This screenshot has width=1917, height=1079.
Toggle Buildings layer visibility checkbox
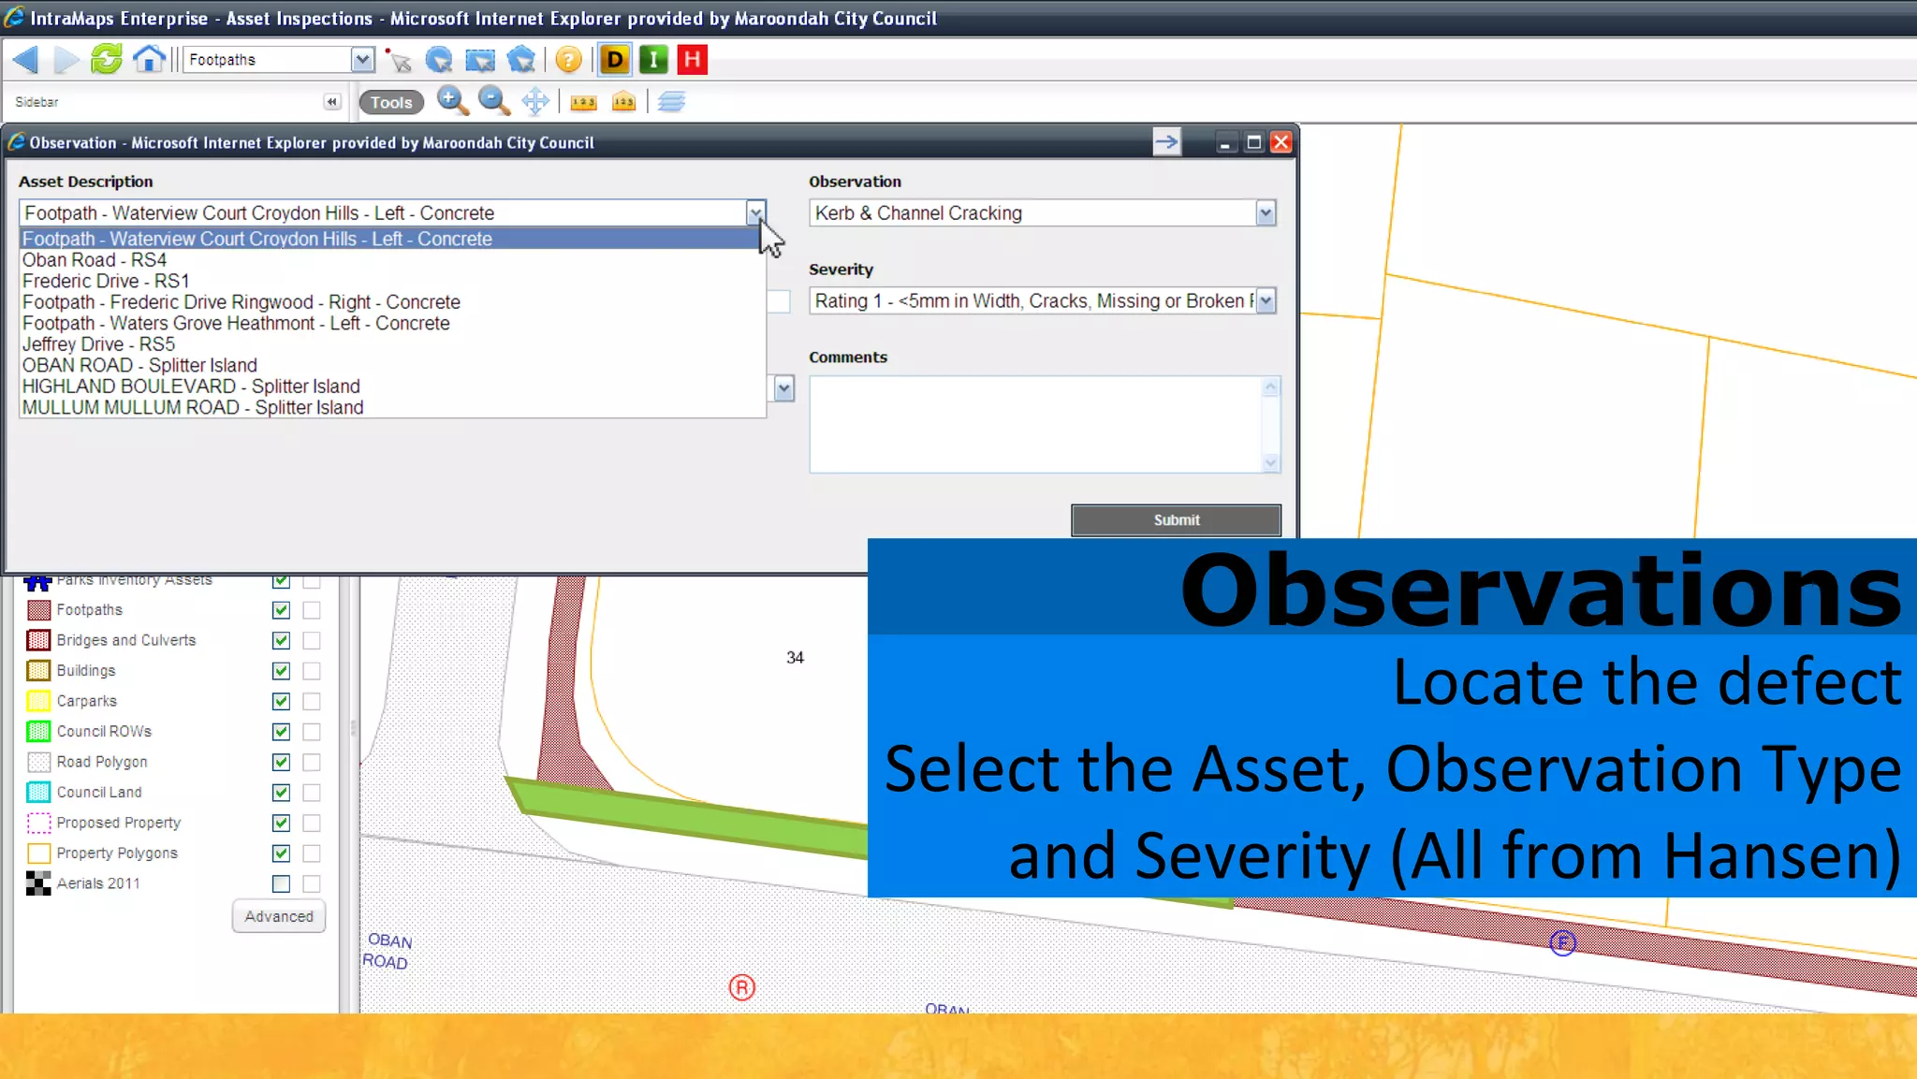pyautogui.click(x=281, y=671)
